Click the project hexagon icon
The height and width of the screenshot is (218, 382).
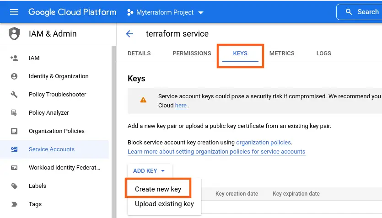click(130, 12)
